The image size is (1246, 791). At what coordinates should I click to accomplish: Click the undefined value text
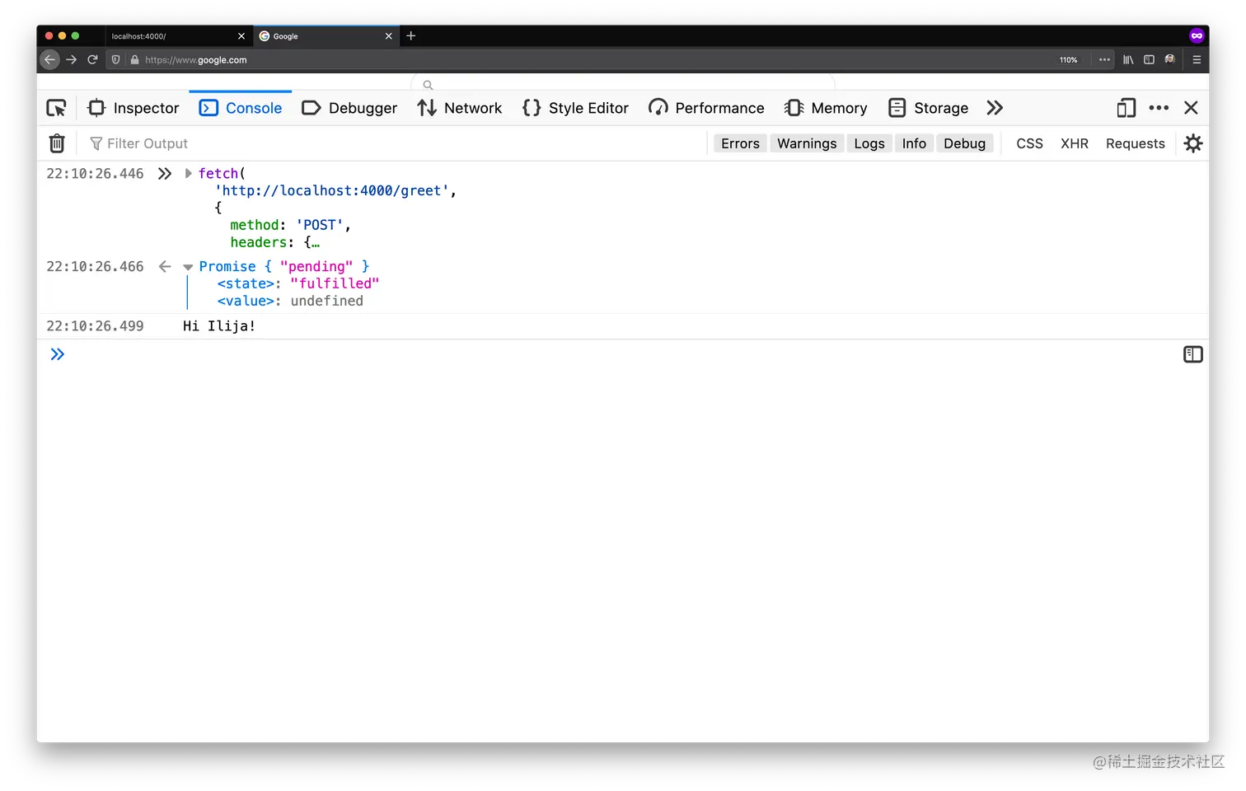coord(327,301)
